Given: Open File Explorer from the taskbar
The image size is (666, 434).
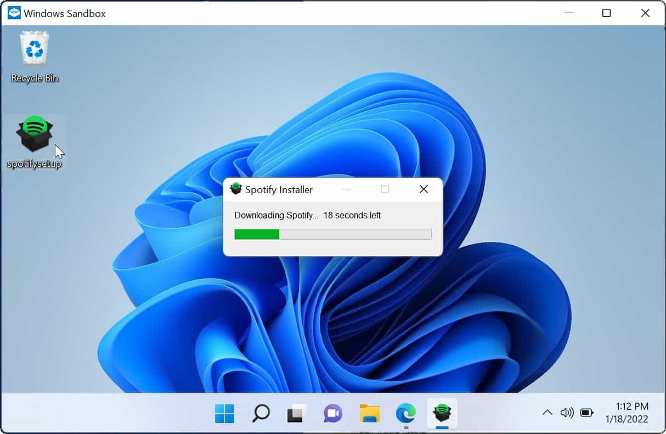Looking at the screenshot, I should (369, 414).
